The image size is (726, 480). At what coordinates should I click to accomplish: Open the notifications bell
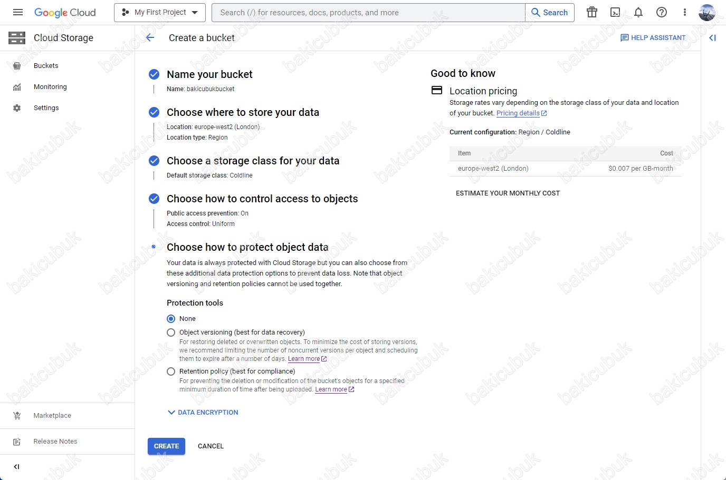point(638,12)
